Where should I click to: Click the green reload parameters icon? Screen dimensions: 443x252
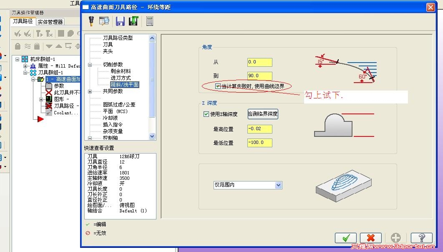click(133, 21)
